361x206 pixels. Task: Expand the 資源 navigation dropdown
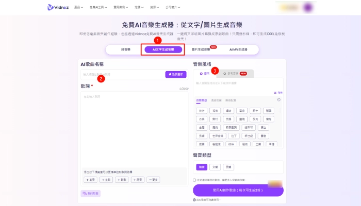154,7
